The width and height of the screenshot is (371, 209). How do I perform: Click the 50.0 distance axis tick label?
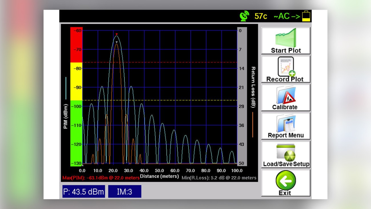[159, 171]
